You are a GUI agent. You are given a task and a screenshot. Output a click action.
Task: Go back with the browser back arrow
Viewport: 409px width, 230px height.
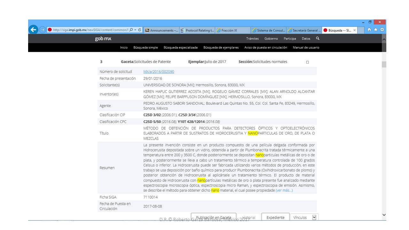click(x=33, y=30)
